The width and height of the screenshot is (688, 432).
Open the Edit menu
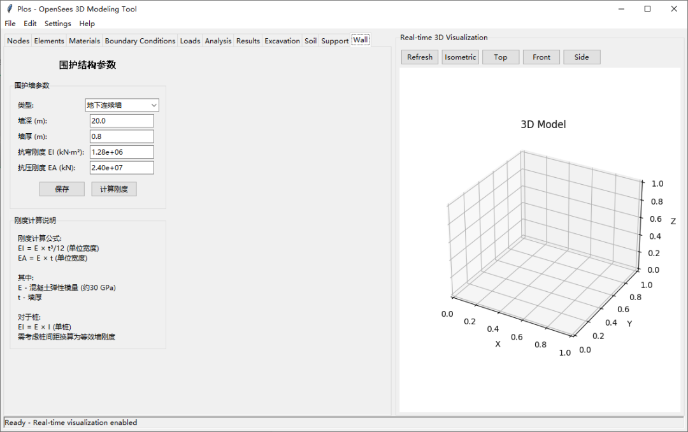(x=30, y=24)
